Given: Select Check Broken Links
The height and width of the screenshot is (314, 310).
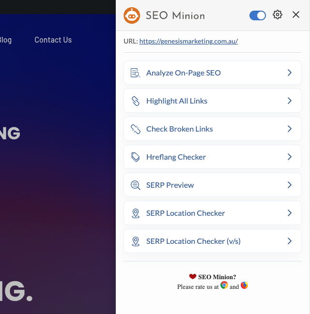Looking at the screenshot, I should (213, 129).
